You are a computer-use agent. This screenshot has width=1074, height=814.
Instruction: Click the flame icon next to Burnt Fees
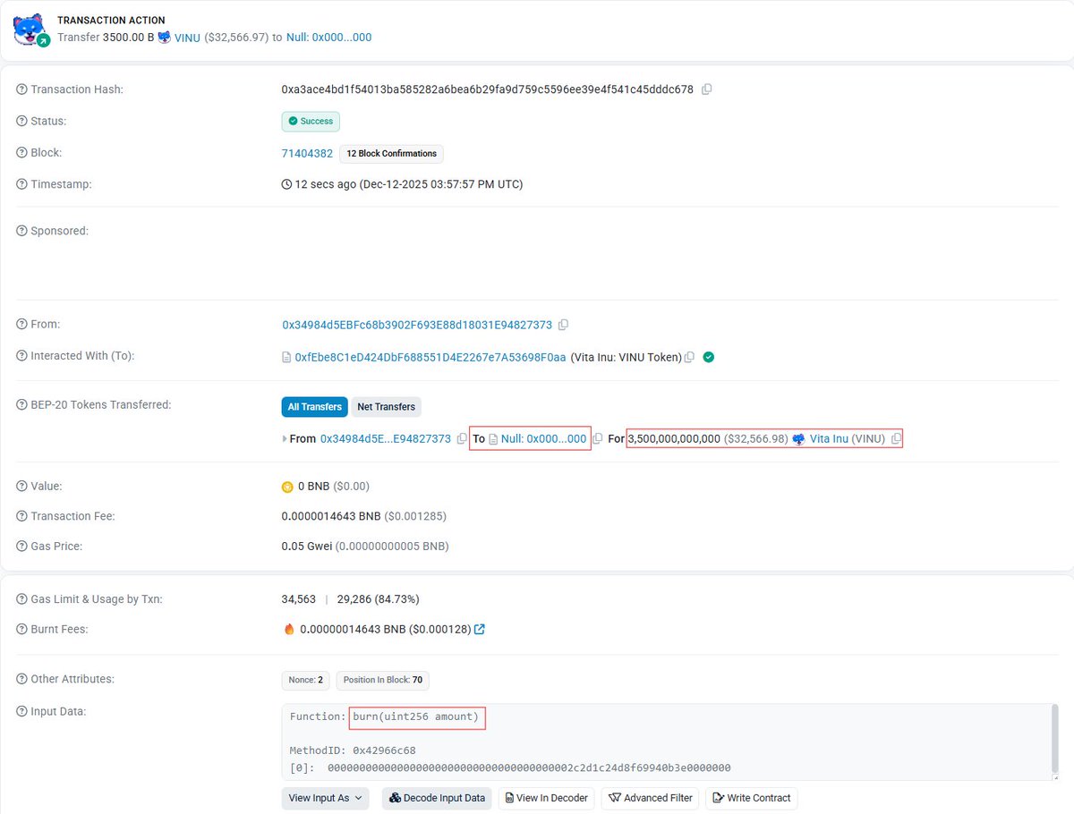click(x=287, y=629)
